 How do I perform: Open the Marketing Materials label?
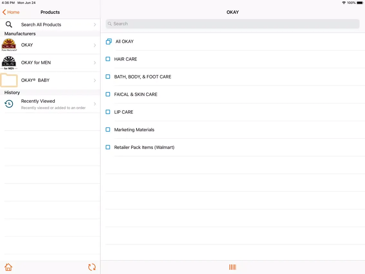(x=134, y=130)
